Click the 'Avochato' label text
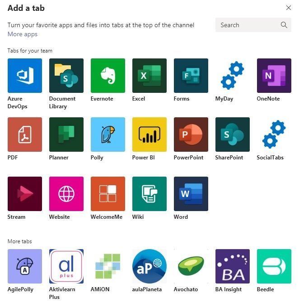299x303 pixels. 186,289
